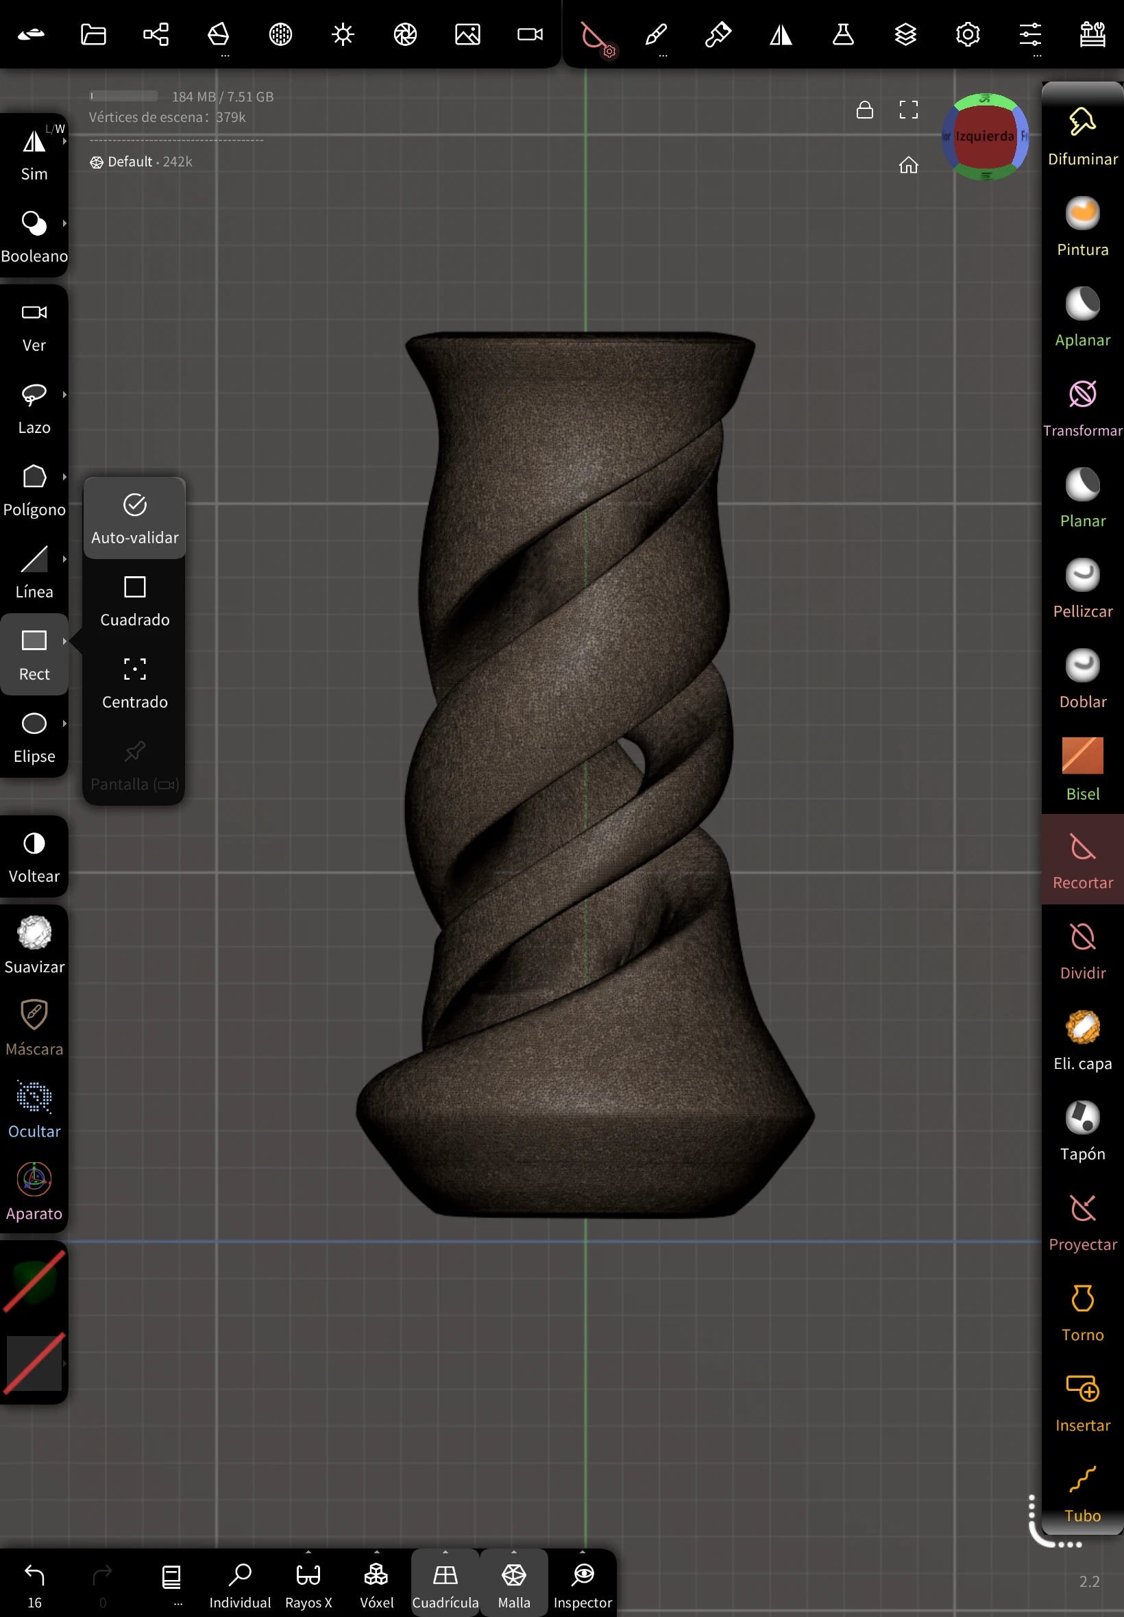Choose the Dividir tool
Viewport: 1124px width, 1617px height.
(x=1082, y=950)
